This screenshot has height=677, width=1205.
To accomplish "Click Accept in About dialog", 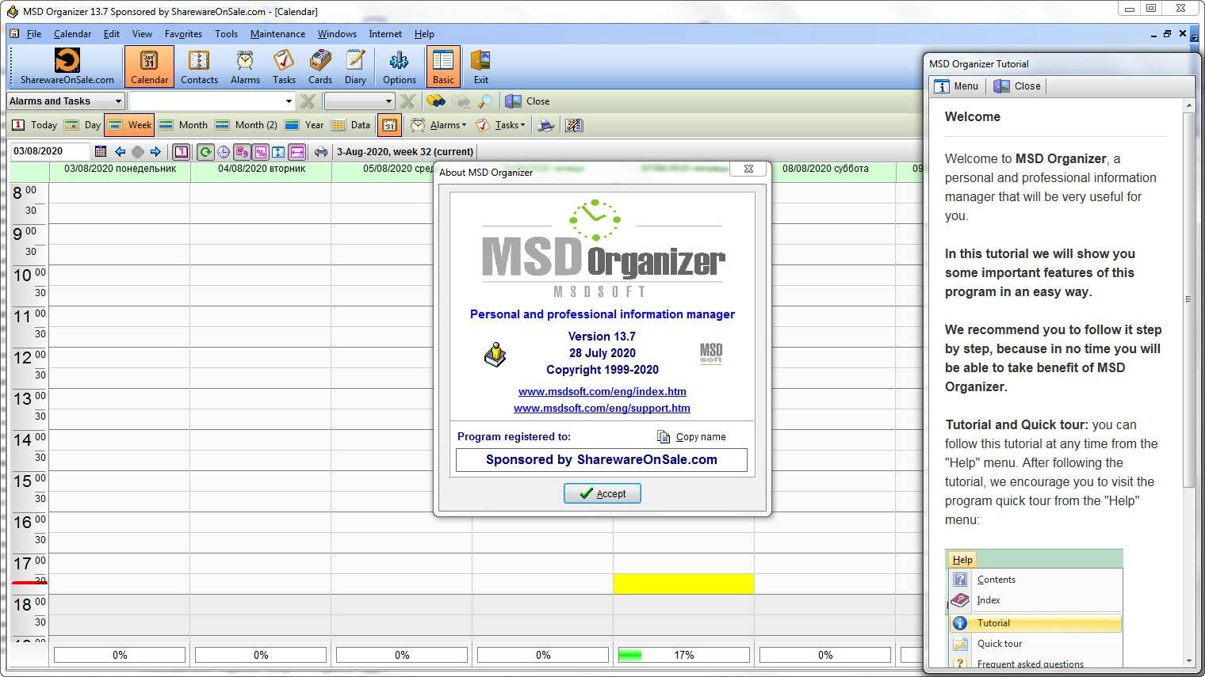I will click(x=602, y=493).
